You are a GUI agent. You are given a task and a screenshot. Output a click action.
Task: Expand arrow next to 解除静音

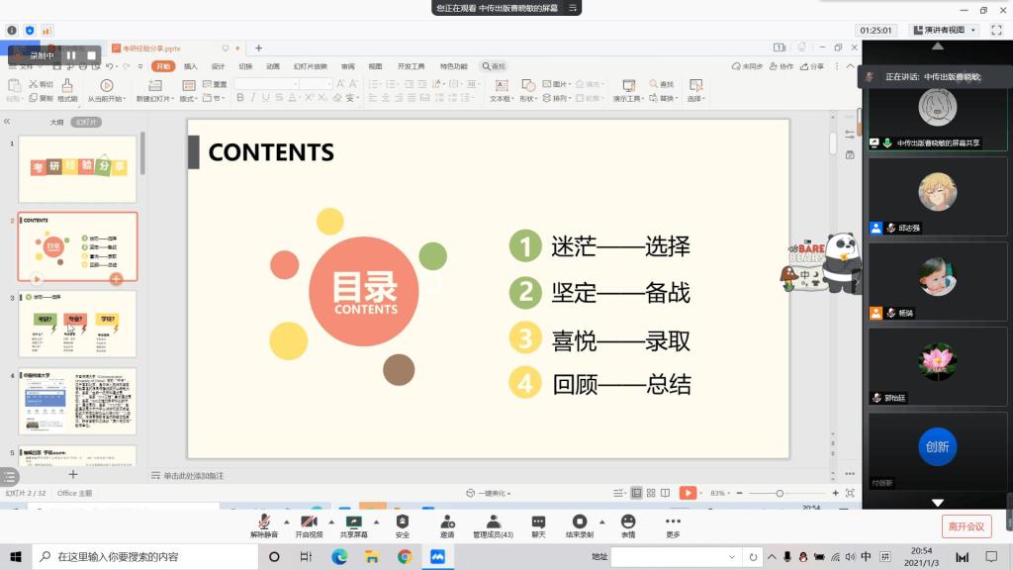coord(287,522)
